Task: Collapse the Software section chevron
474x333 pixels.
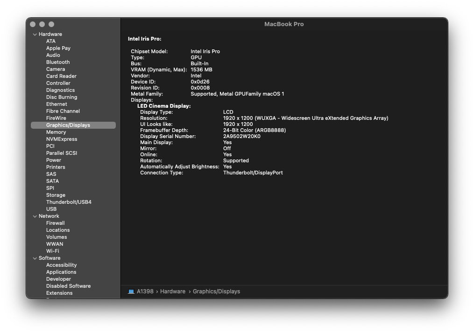Action: [35, 258]
